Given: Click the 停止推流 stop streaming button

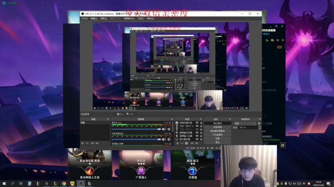Looking at the screenshot, I should (218, 123).
